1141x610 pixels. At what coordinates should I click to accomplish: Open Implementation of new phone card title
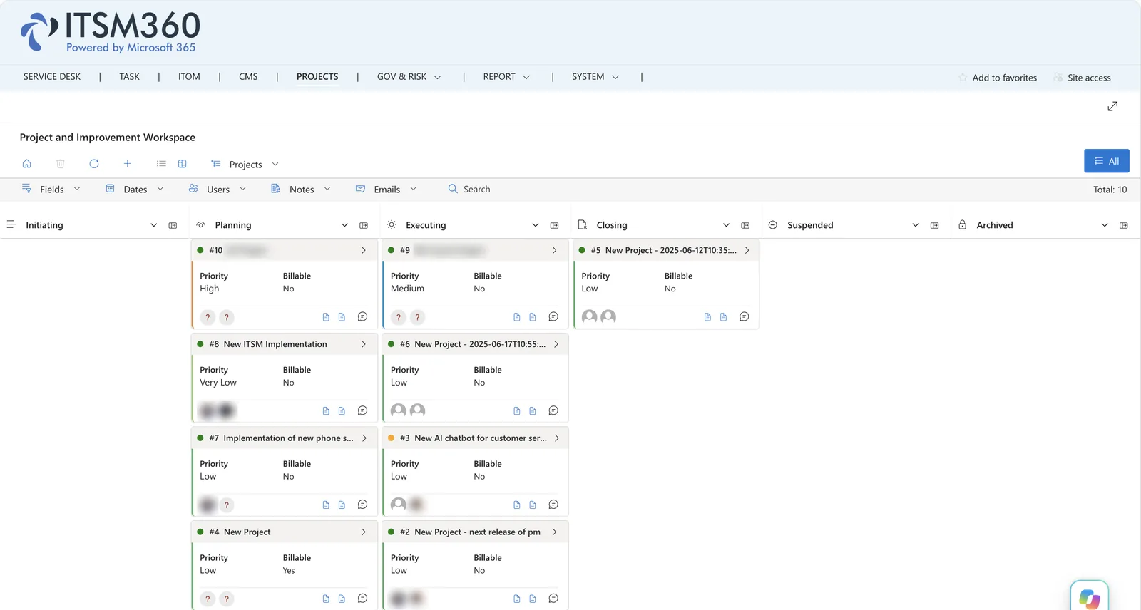(288, 438)
